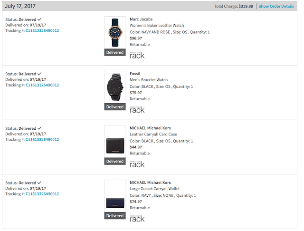Image resolution: width=304 pixels, height=231 pixels.
Task: Click Nordstrom Rack logo under Marc Jacobs item
Action: 137,55
